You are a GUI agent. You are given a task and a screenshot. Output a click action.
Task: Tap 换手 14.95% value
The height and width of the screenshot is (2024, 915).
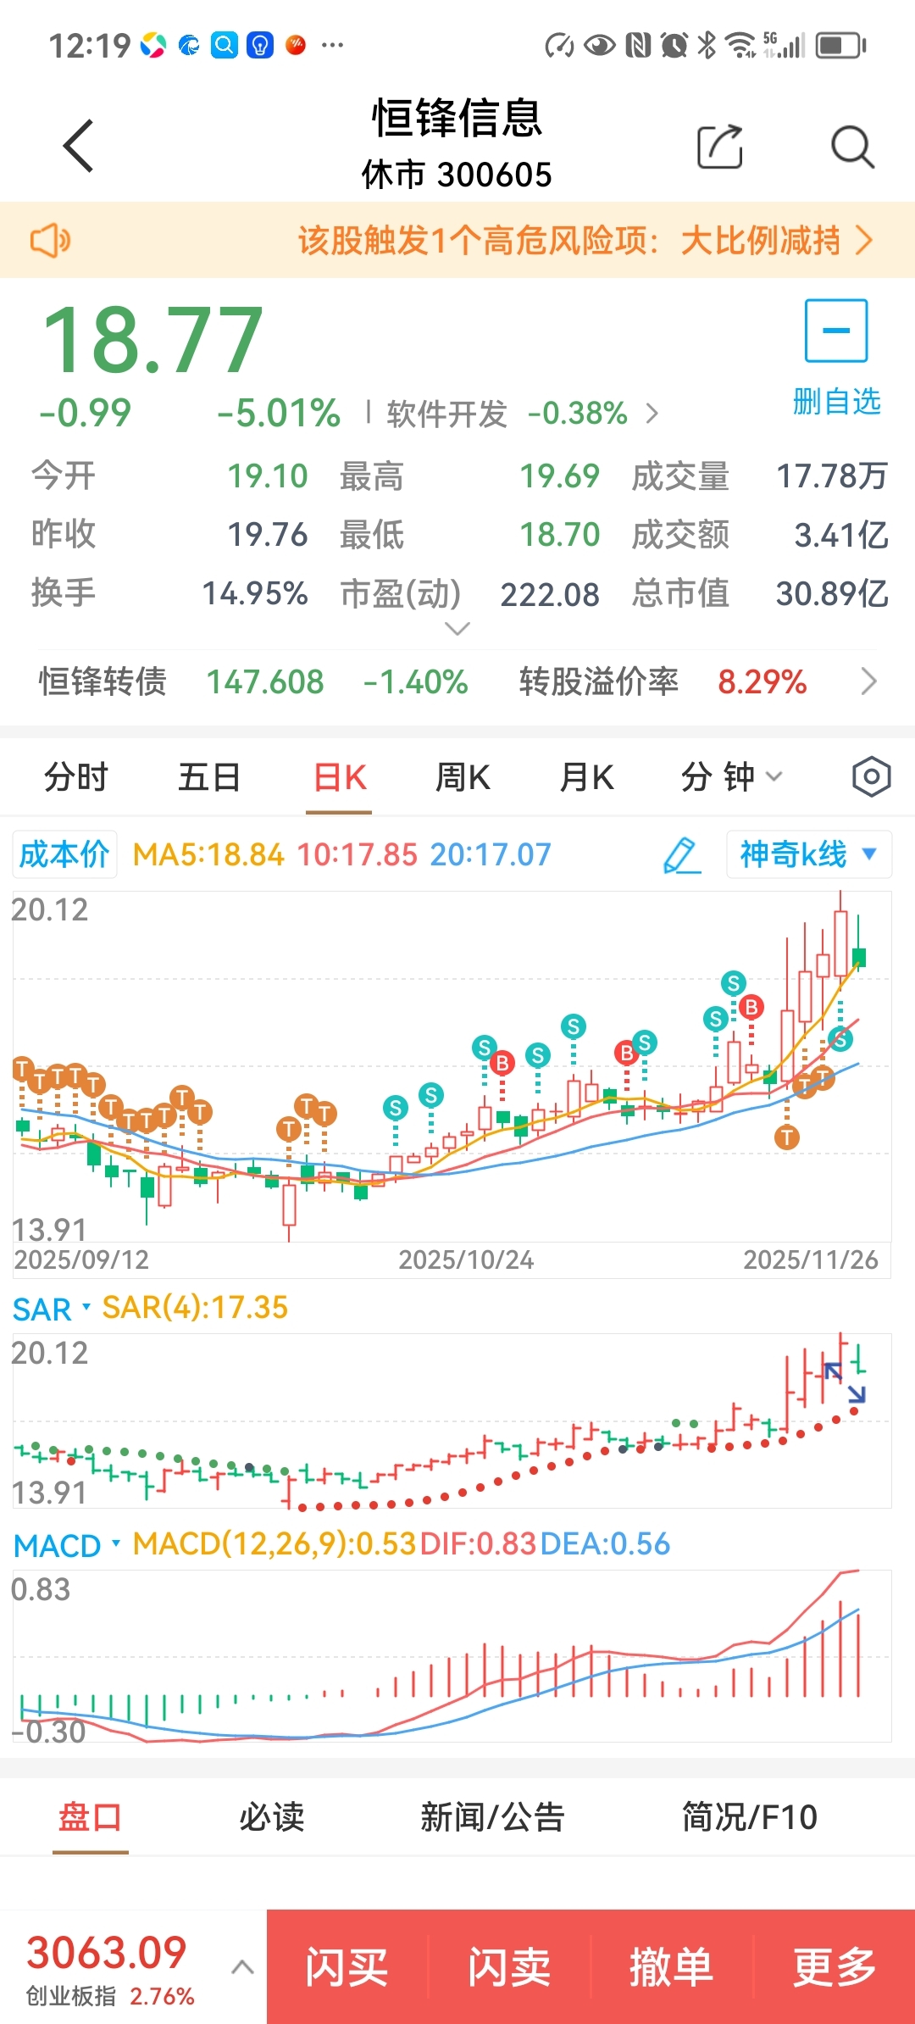click(254, 593)
